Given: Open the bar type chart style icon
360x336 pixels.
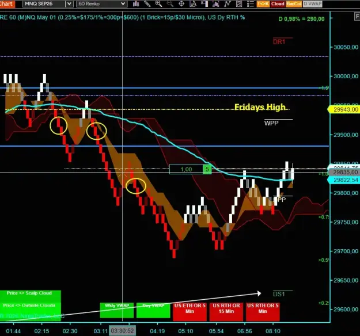Looking at the screenshot, I should pyautogui.click(x=136, y=3).
